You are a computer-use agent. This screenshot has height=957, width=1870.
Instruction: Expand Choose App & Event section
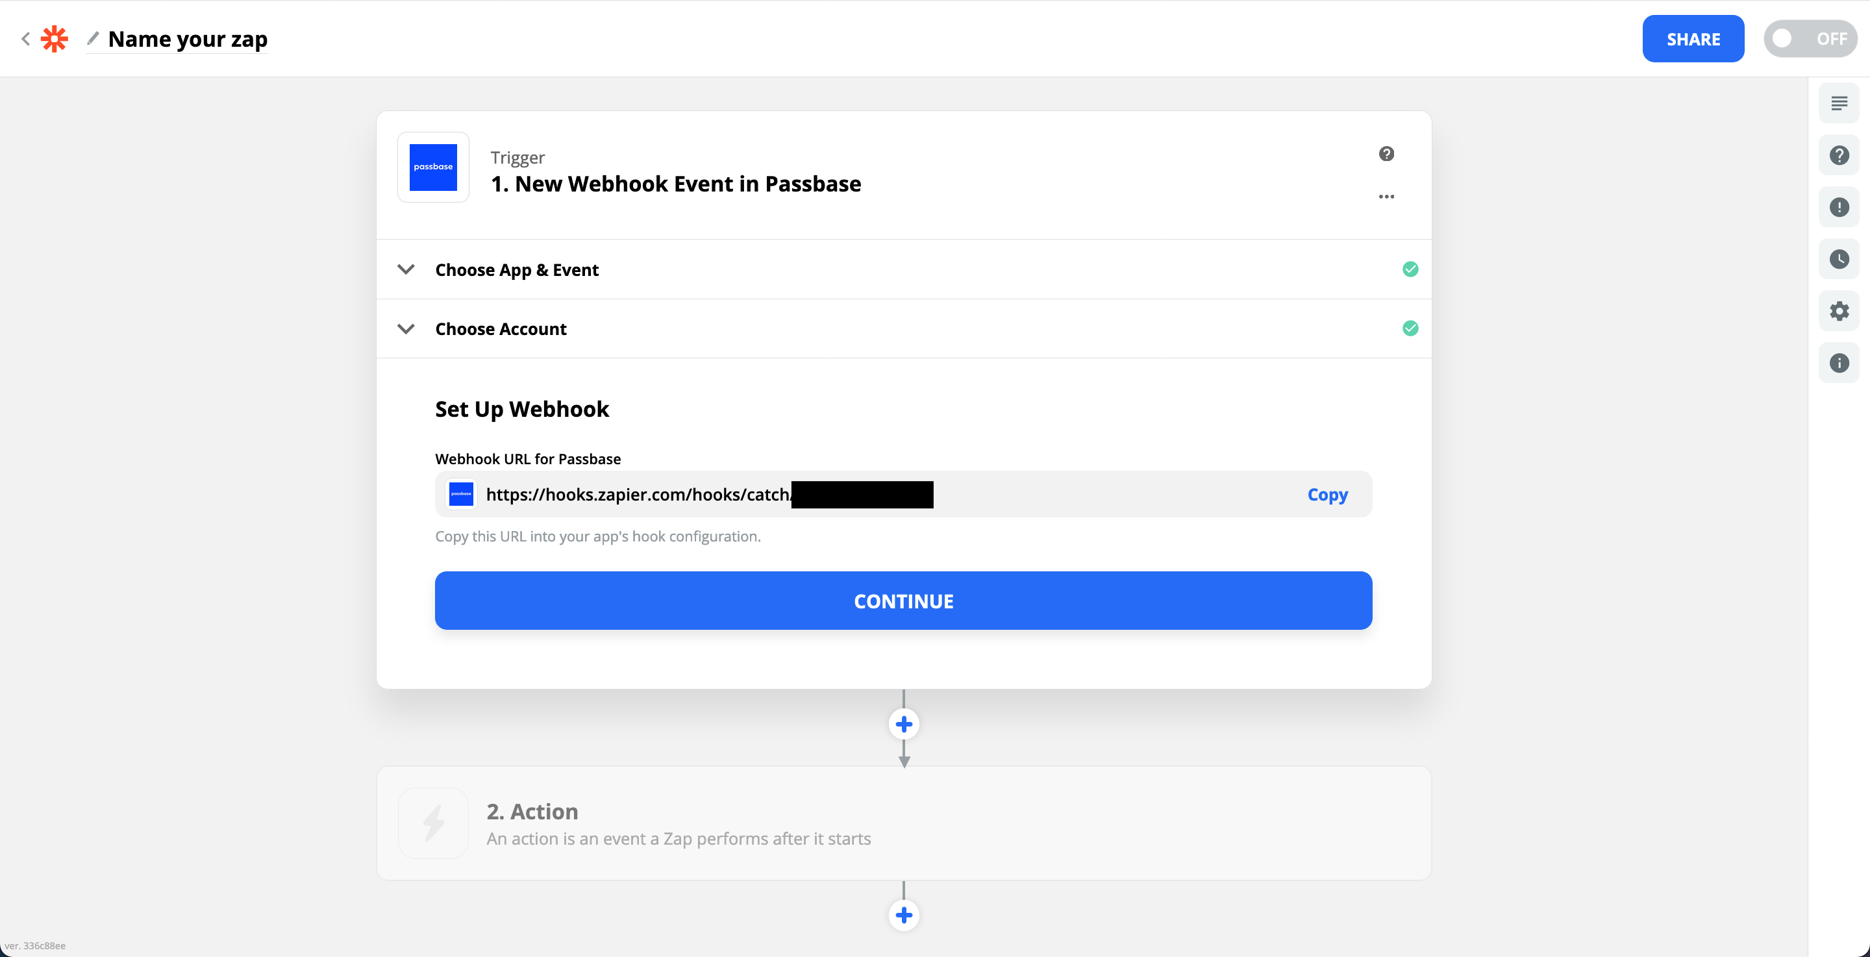point(903,269)
